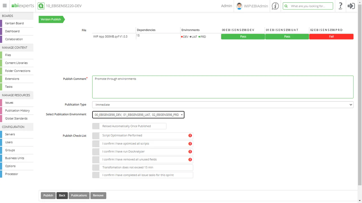
Task: Open Select Publication Environment dropdown
Action: tap(138, 115)
